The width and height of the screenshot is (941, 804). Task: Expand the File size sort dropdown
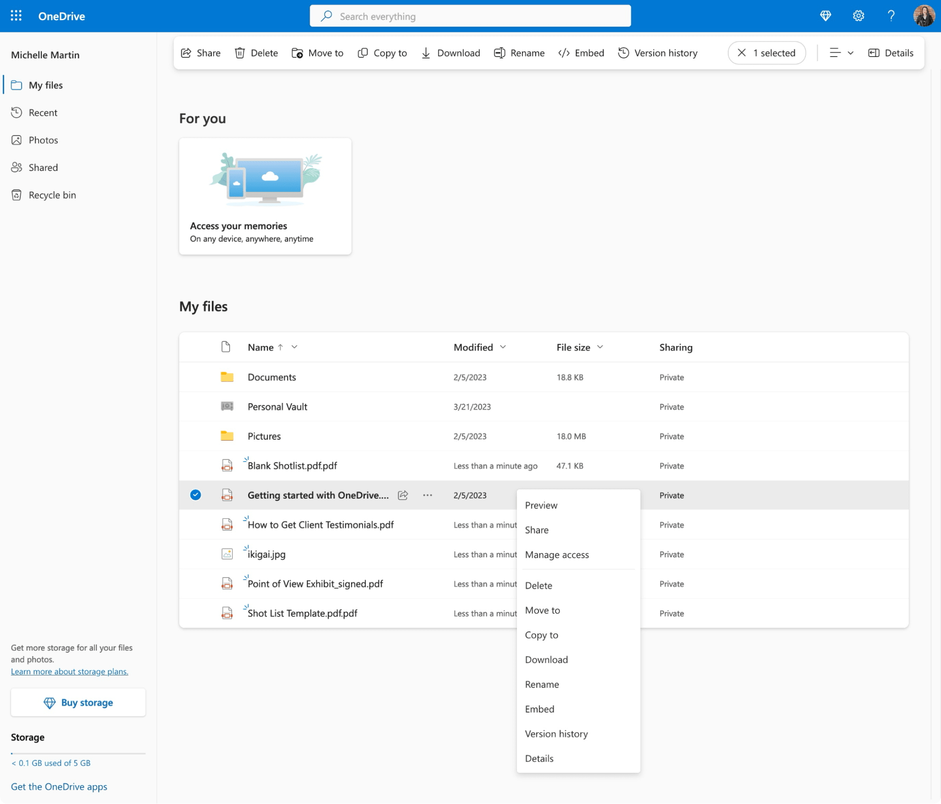tap(601, 347)
